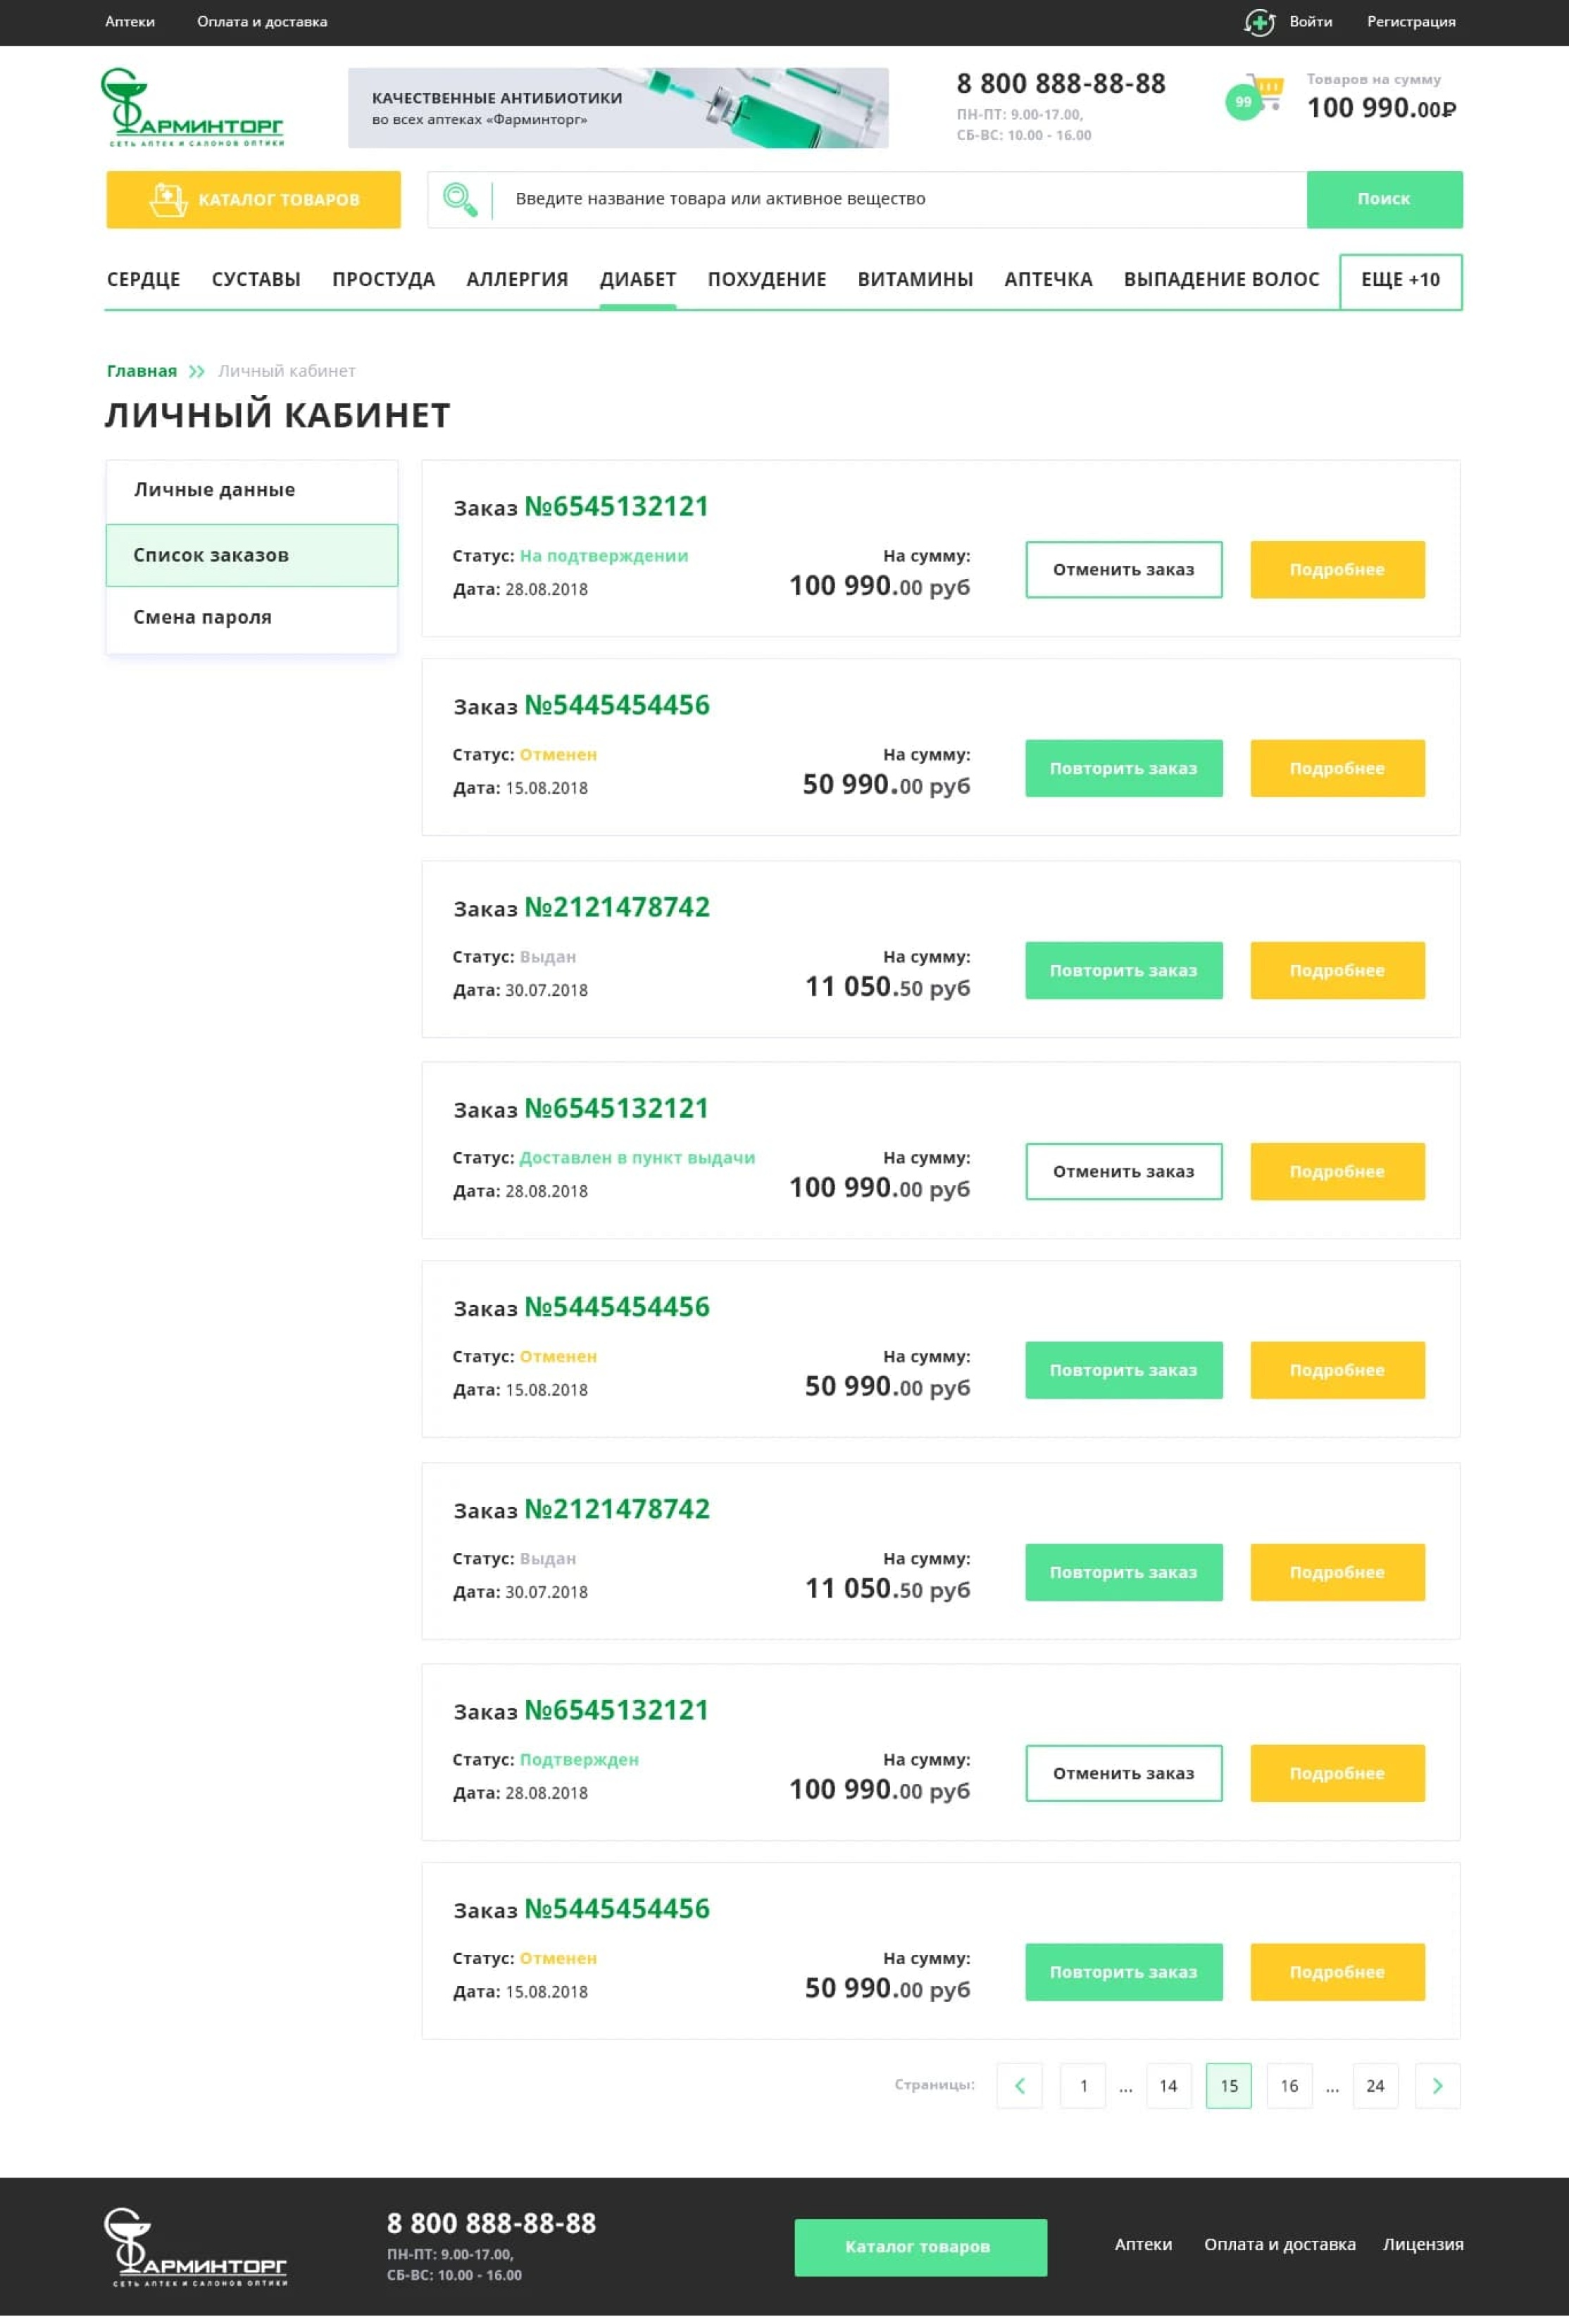
Task: Repeat the first order №2121478742
Action: [1123, 970]
